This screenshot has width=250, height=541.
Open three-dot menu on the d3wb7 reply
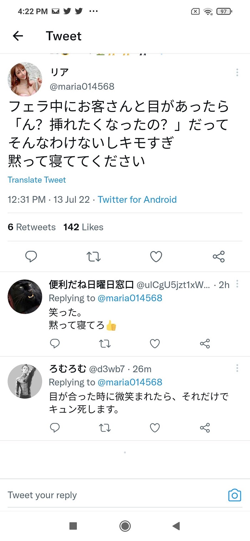pos(237,368)
